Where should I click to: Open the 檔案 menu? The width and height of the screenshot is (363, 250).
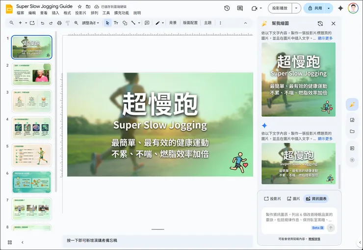pos(21,13)
